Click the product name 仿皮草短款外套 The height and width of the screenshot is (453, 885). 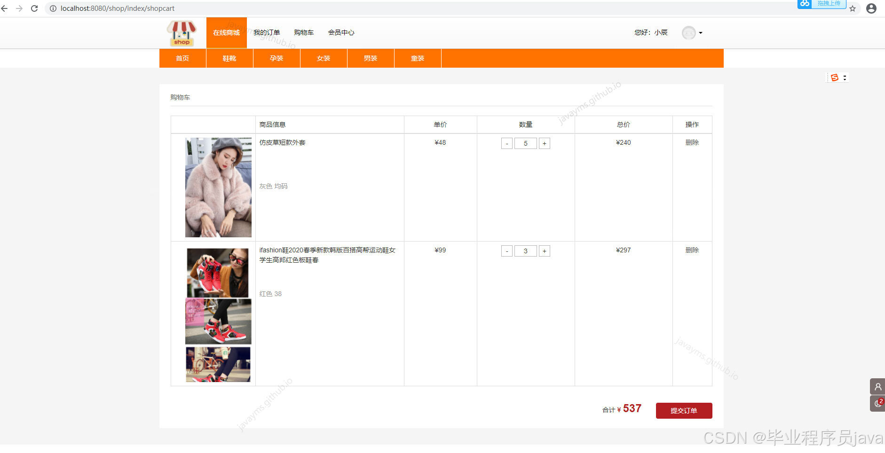[282, 142]
